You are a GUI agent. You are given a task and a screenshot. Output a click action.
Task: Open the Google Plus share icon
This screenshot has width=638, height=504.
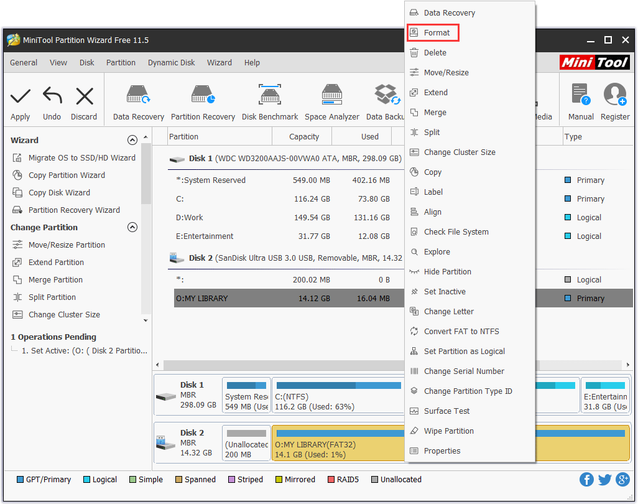622,480
